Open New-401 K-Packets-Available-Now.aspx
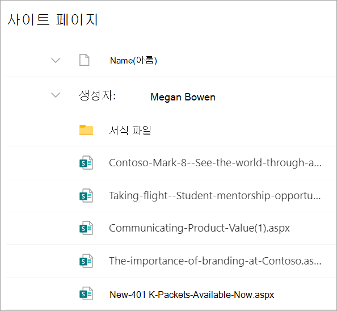This screenshot has height=311, width=337. coord(192,295)
